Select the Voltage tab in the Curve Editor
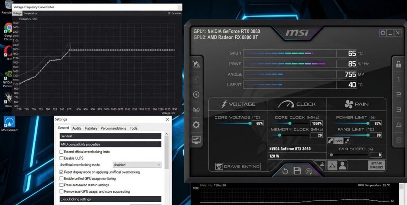The width and height of the screenshot is (407, 205). (17, 13)
